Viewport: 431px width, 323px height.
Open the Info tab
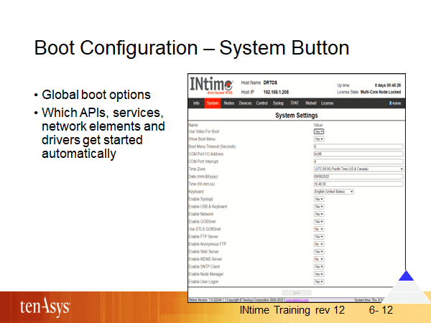click(196, 103)
